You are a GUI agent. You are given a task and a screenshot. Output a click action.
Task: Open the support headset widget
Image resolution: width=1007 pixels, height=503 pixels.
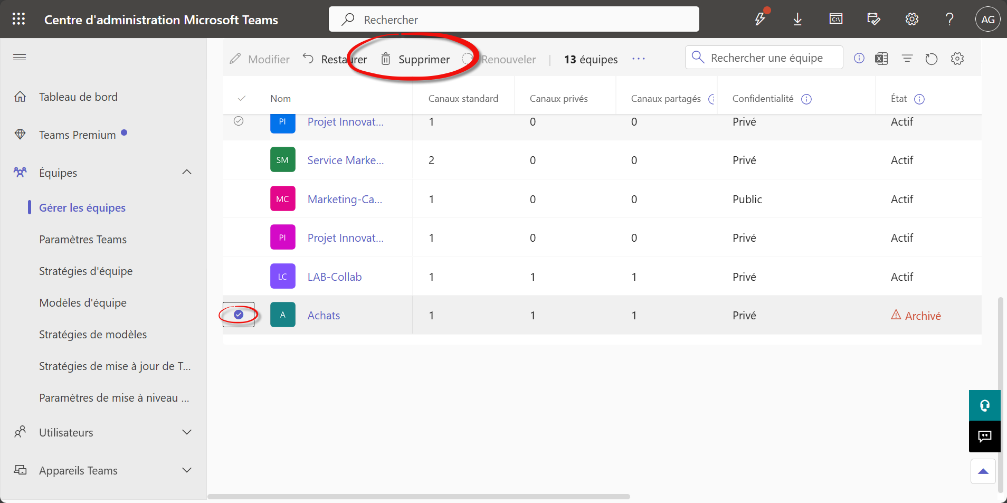coord(984,405)
